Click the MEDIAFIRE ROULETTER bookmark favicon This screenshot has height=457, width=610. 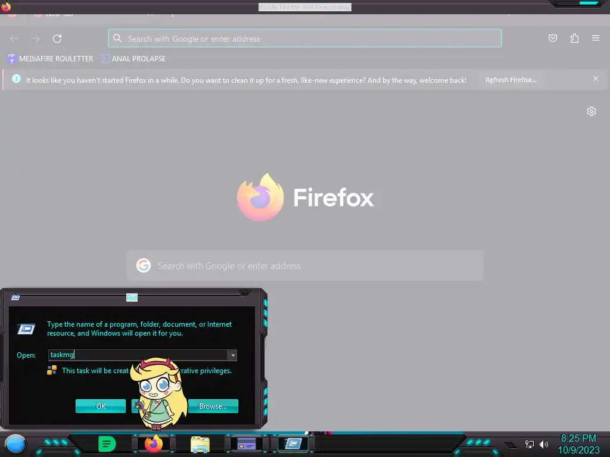pos(12,58)
